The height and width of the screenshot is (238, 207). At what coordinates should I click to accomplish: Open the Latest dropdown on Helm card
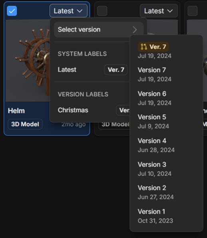pyautogui.click(x=68, y=11)
